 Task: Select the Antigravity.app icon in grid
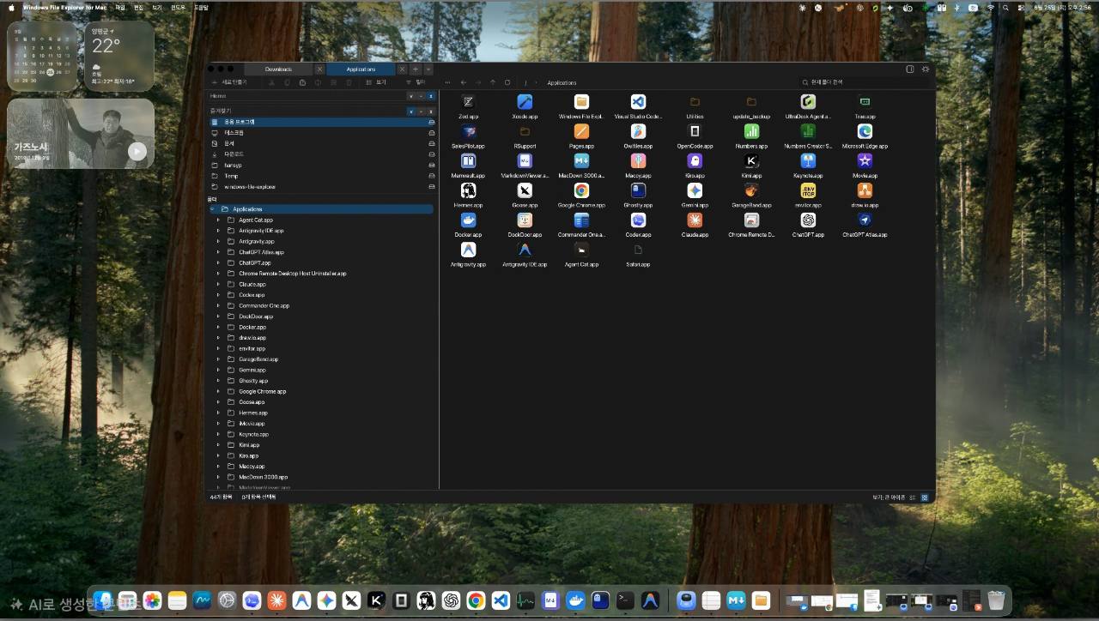click(468, 250)
